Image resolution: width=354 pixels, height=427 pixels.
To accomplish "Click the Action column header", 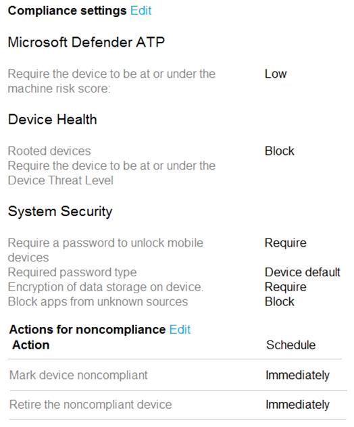I will [31, 345].
